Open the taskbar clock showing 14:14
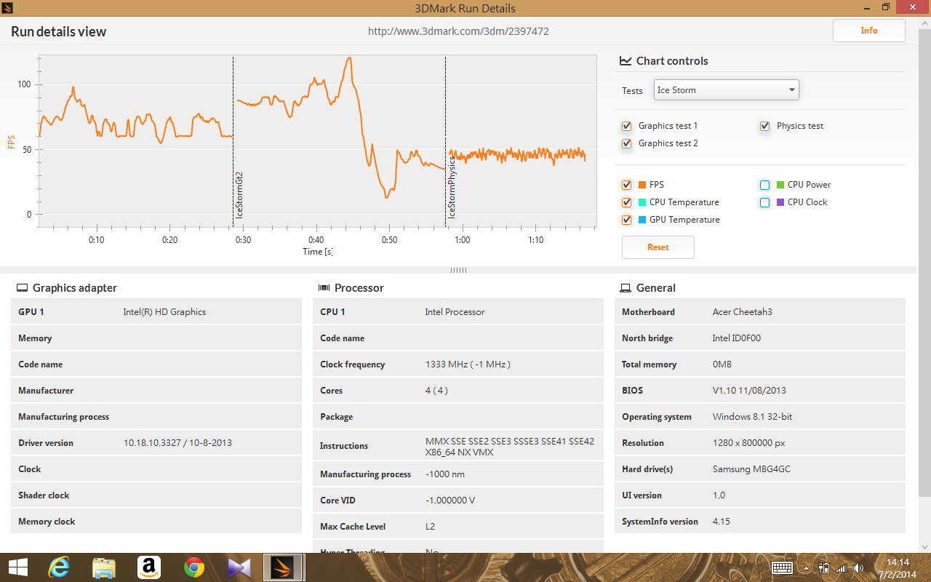Viewport: 931px width, 582px height. coord(898,567)
